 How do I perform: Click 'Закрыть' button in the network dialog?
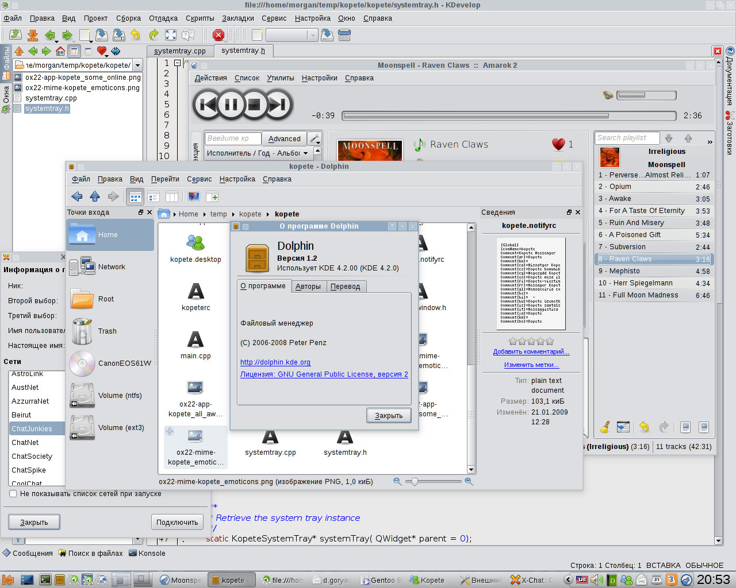34,523
